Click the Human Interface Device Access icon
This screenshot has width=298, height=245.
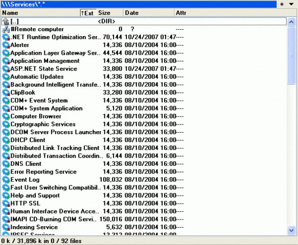[x=6, y=211]
